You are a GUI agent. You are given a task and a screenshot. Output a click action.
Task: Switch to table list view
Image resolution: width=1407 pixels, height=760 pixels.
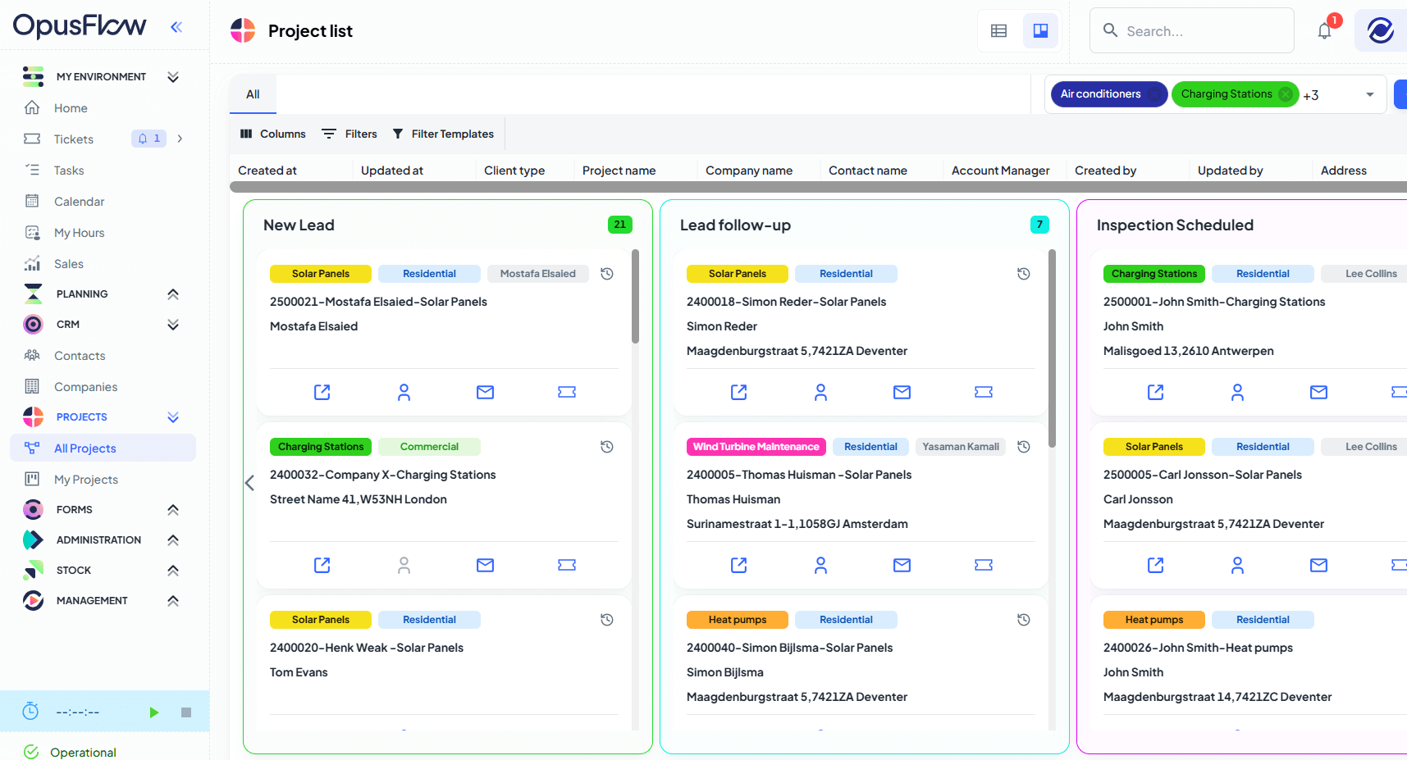(998, 31)
